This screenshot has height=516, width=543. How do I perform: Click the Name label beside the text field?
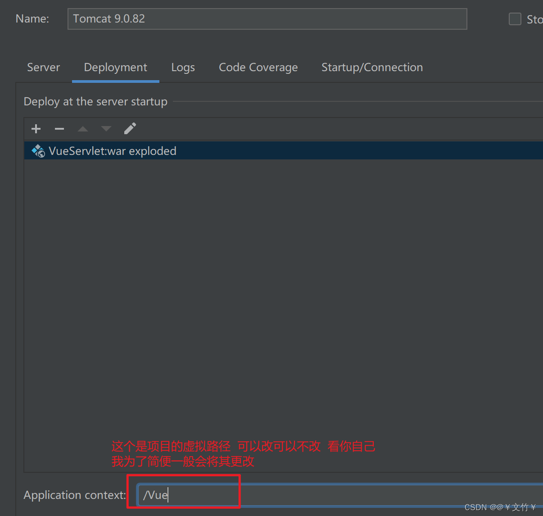pyautogui.click(x=32, y=18)
